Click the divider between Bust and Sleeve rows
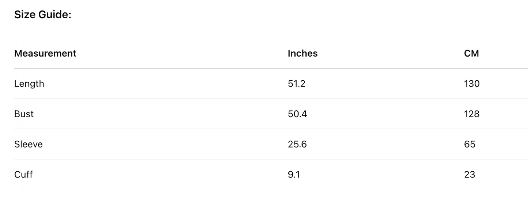The image size is (528, 210). click(x=271, y=129)
